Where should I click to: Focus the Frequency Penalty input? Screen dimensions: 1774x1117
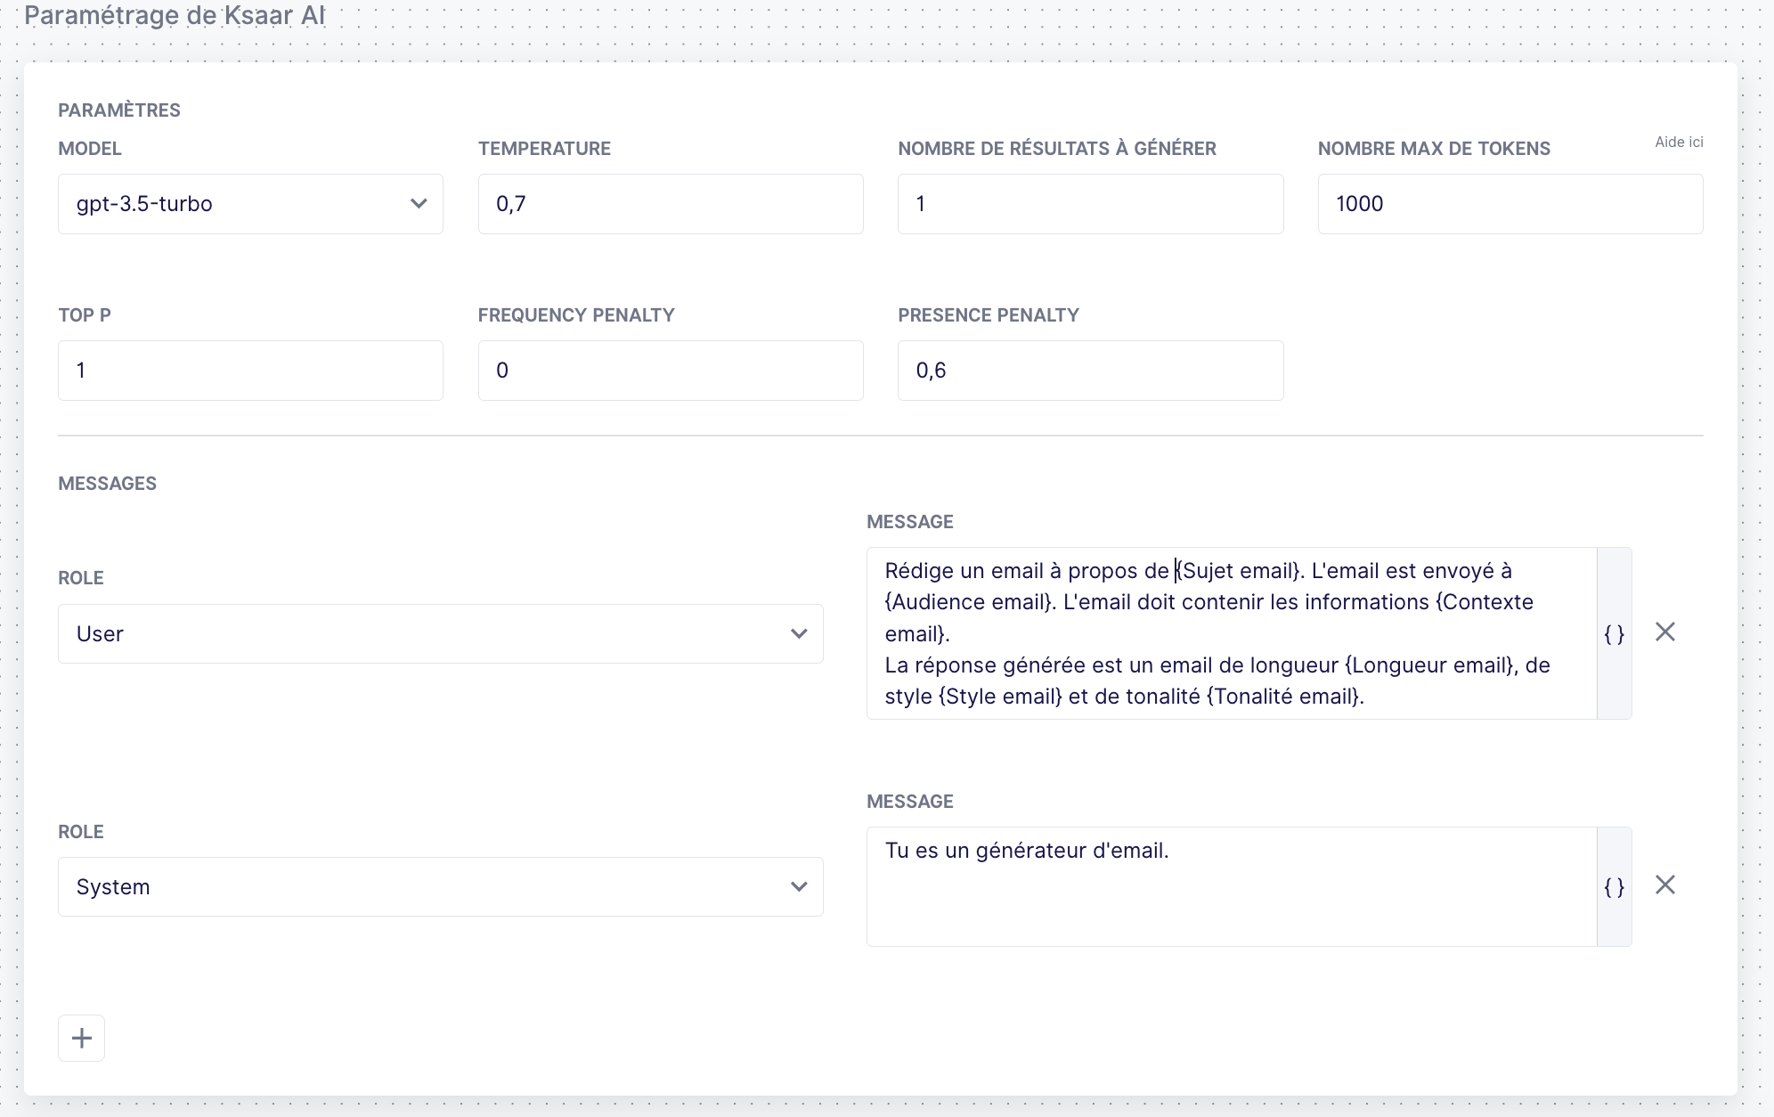click(670, 371)
